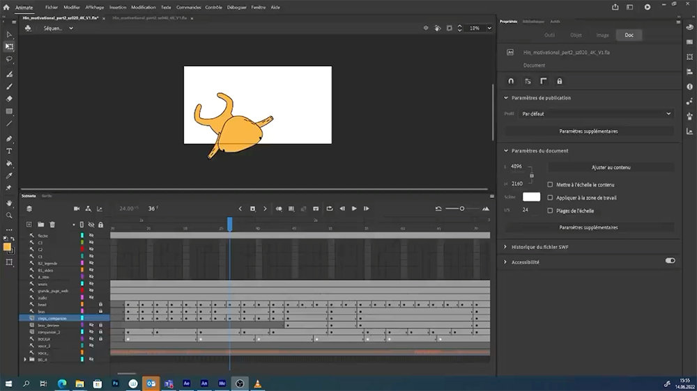Click the white Scène color swatch

coord(532,198)
